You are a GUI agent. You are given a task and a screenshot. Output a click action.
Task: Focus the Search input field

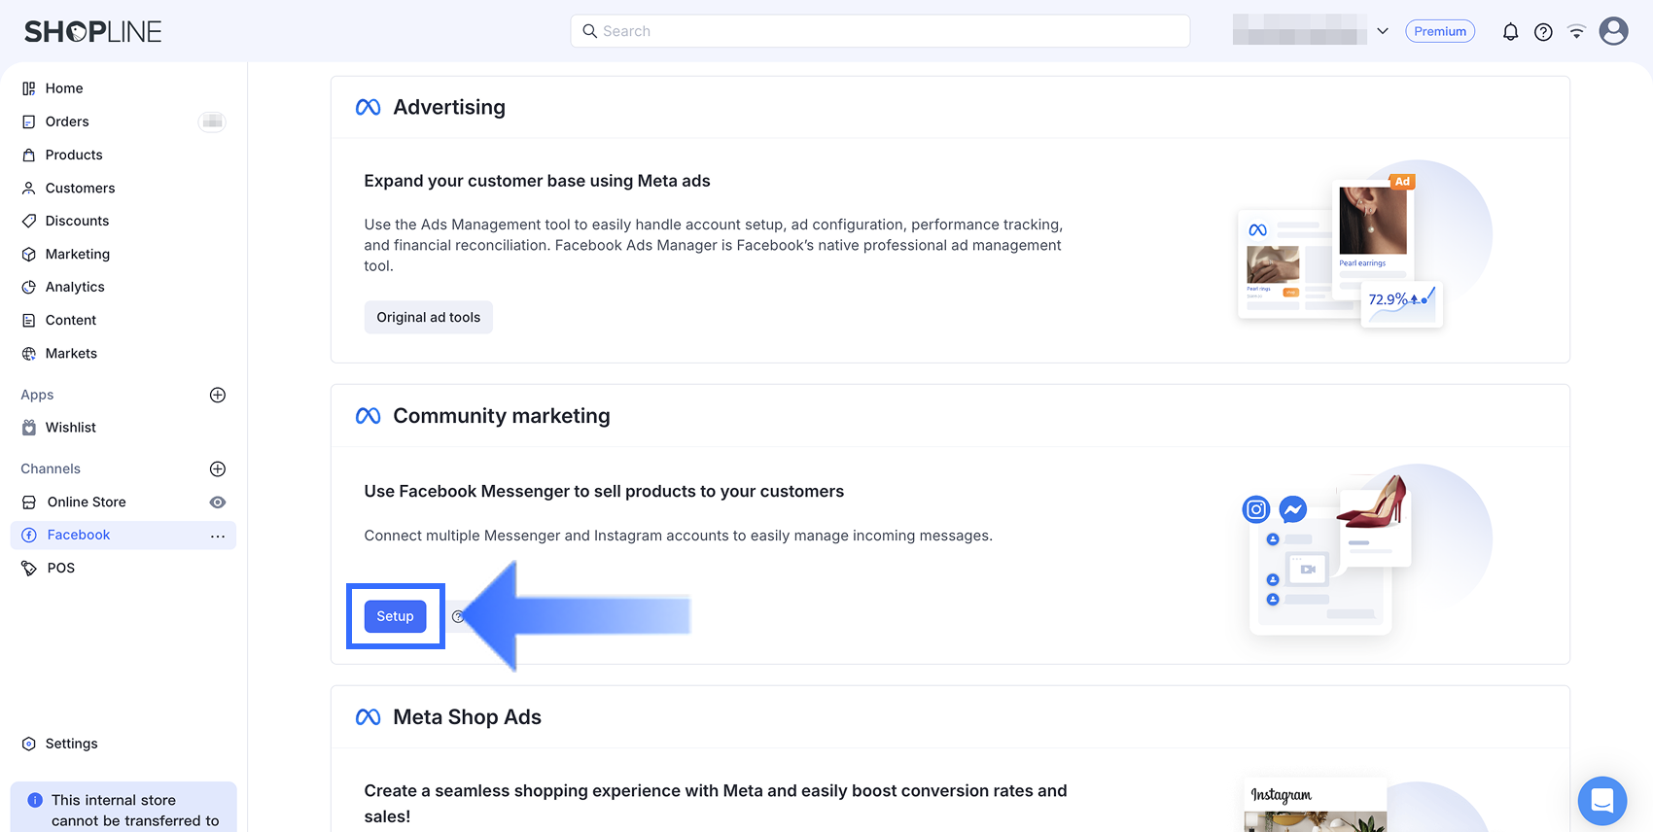point(880,31)
